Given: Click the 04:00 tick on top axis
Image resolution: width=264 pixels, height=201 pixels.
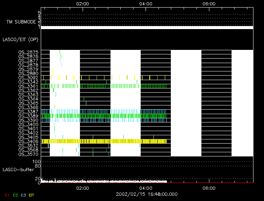Looking at the screenshot, I should click(146, 4).
